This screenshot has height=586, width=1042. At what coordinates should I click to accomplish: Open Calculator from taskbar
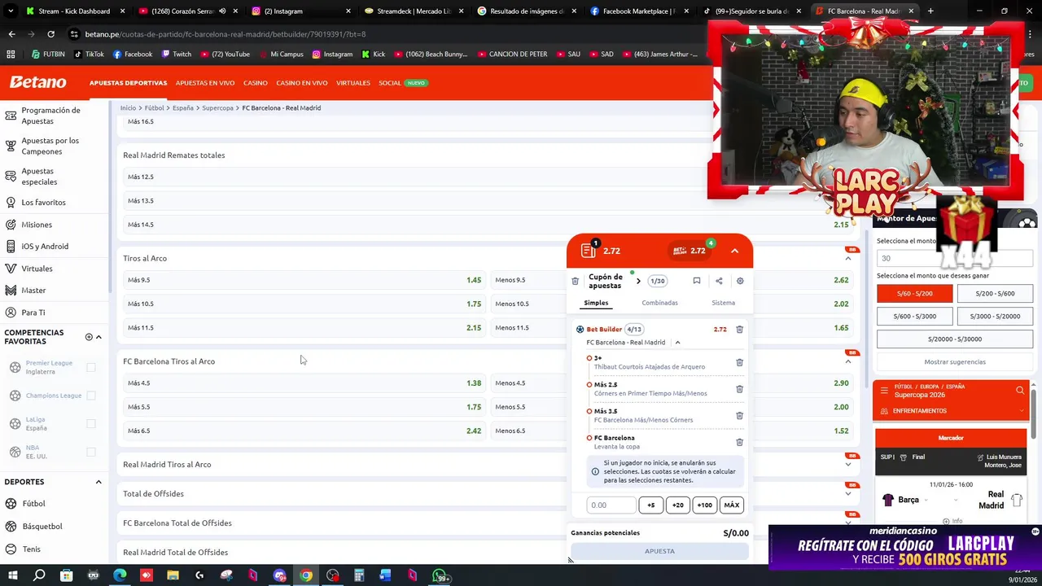click(x=359, y=575)
